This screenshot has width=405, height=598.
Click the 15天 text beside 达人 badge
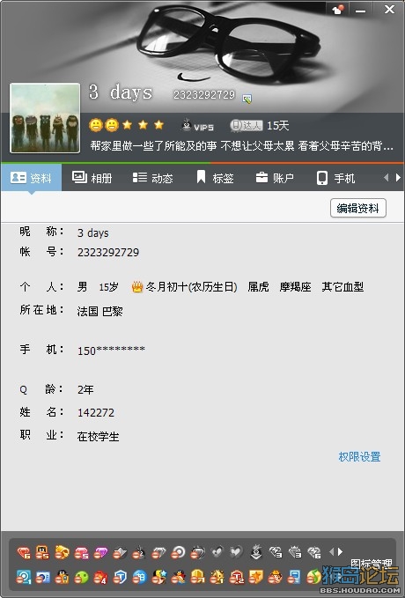(x=277, y=125)
